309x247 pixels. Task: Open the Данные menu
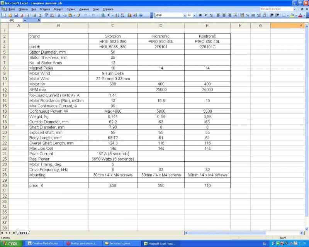click(83, 9)
